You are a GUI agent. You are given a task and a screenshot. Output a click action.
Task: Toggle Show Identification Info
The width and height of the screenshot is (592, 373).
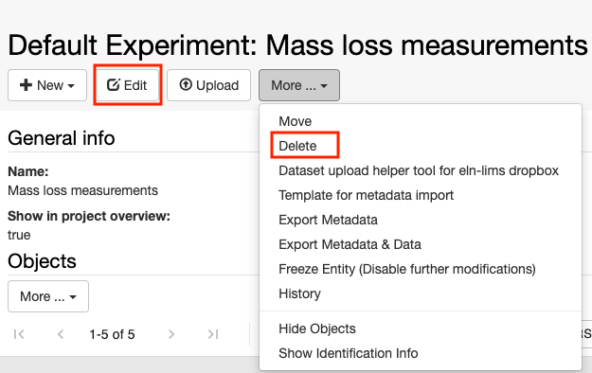click(x=349, y=353)
